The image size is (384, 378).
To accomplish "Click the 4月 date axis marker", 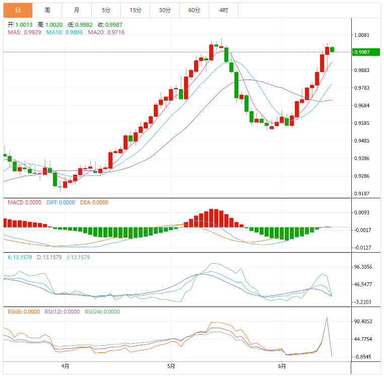I will (x=65, y=366).
